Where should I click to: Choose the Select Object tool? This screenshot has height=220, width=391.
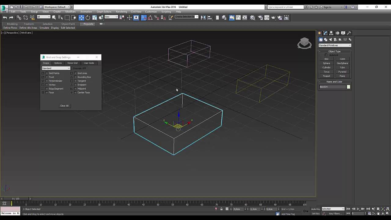(54, 18)
